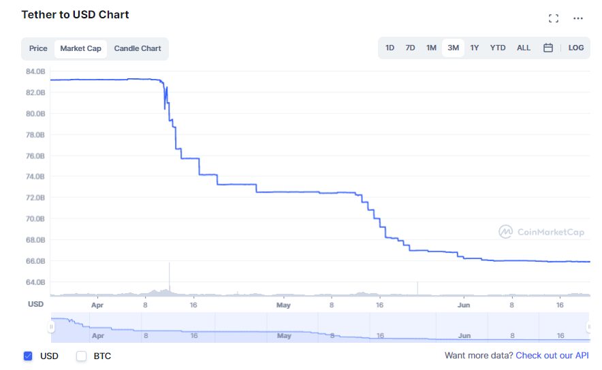
Task: Switch to the Candle Chart tab
Action: click(x=138, y=49)
